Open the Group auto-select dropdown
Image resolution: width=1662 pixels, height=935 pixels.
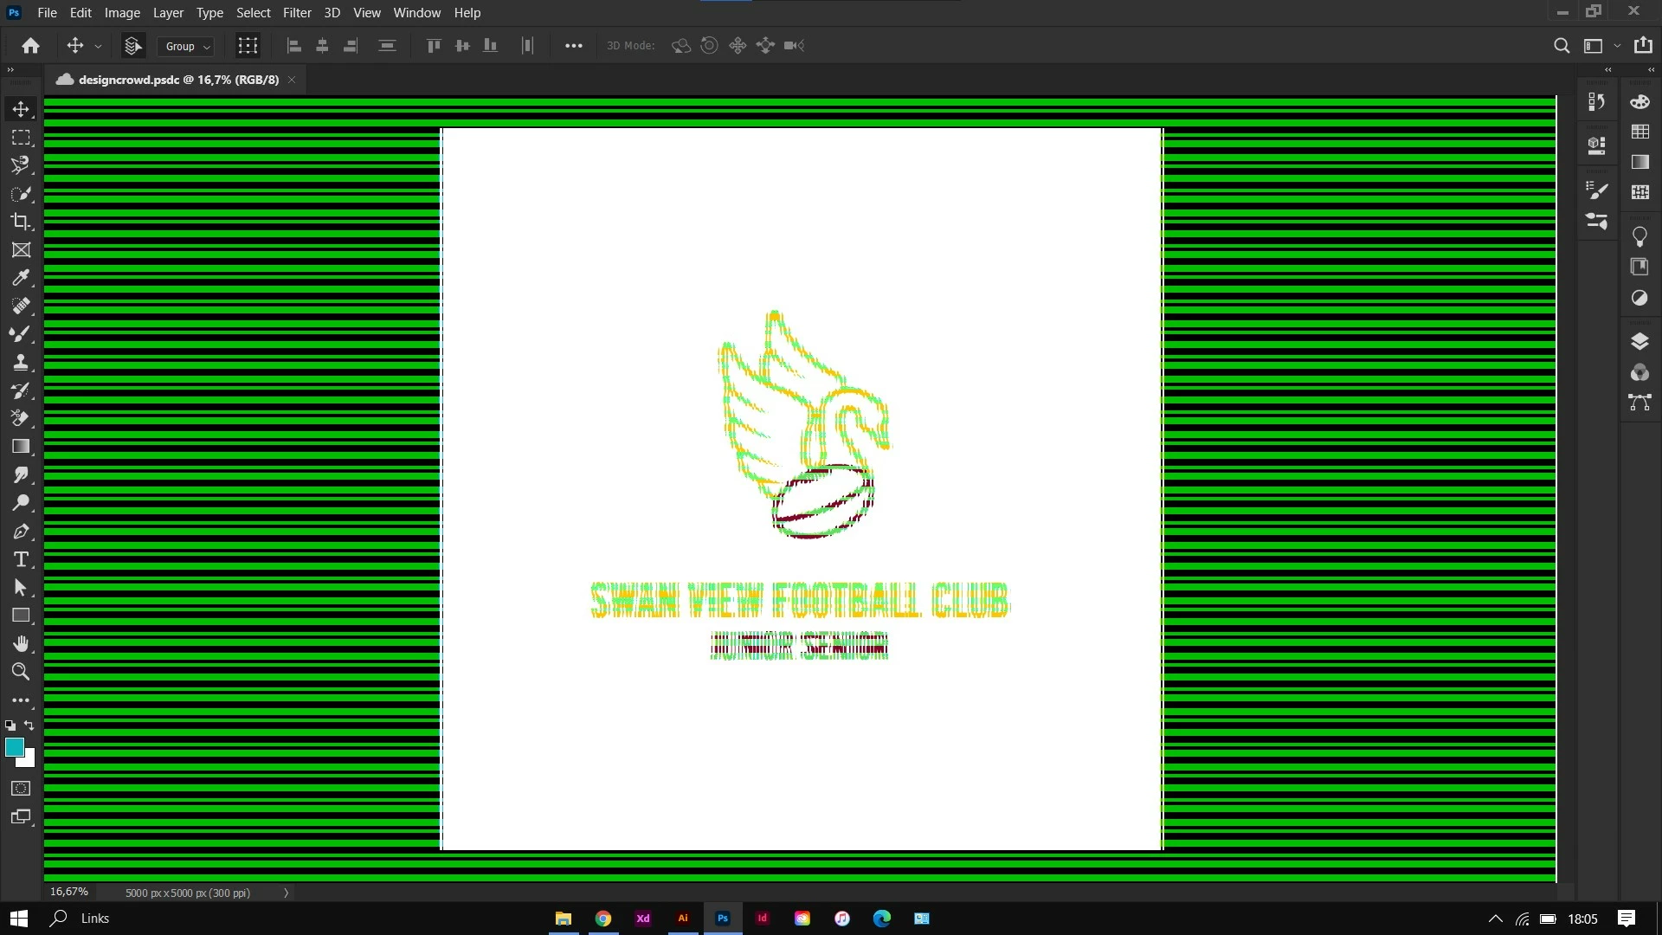tap(186, 47)
